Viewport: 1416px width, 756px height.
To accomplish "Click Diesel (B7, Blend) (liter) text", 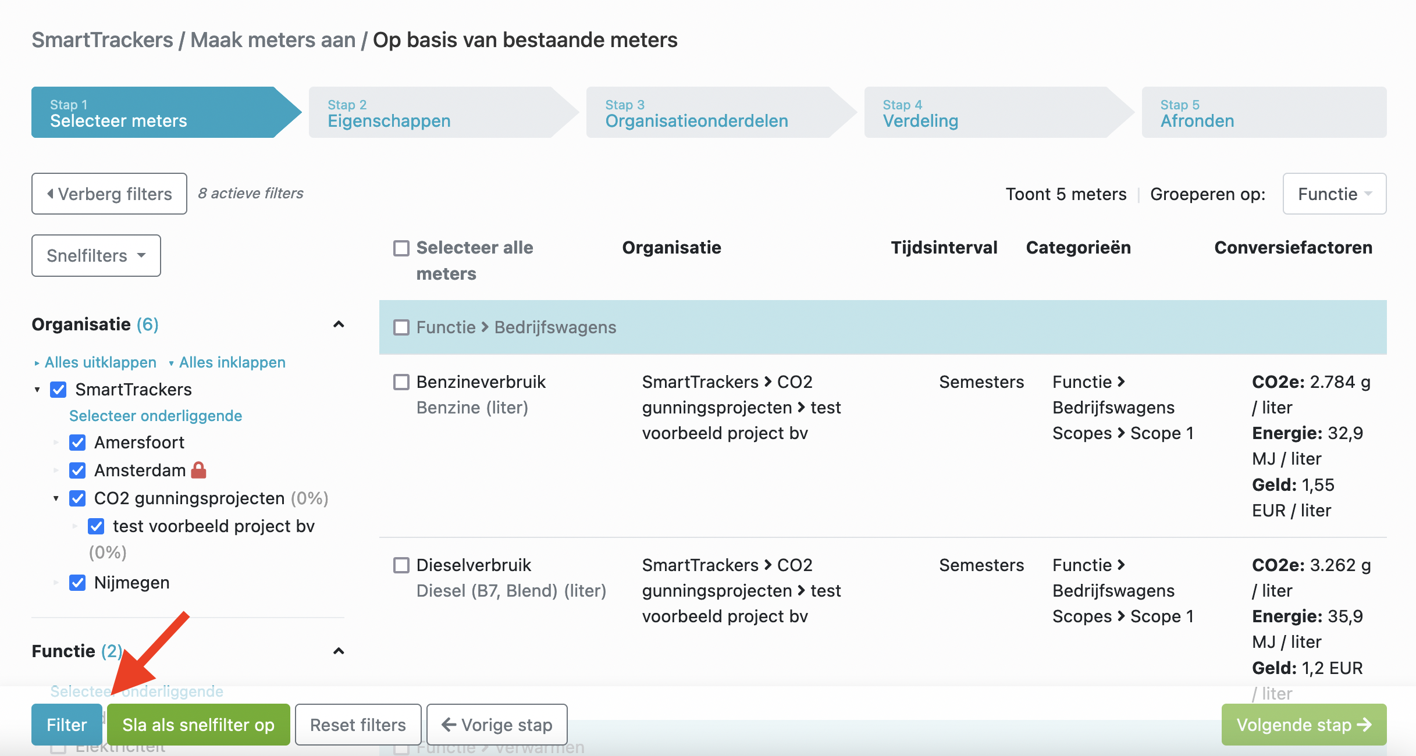I will tap(511, 591).
